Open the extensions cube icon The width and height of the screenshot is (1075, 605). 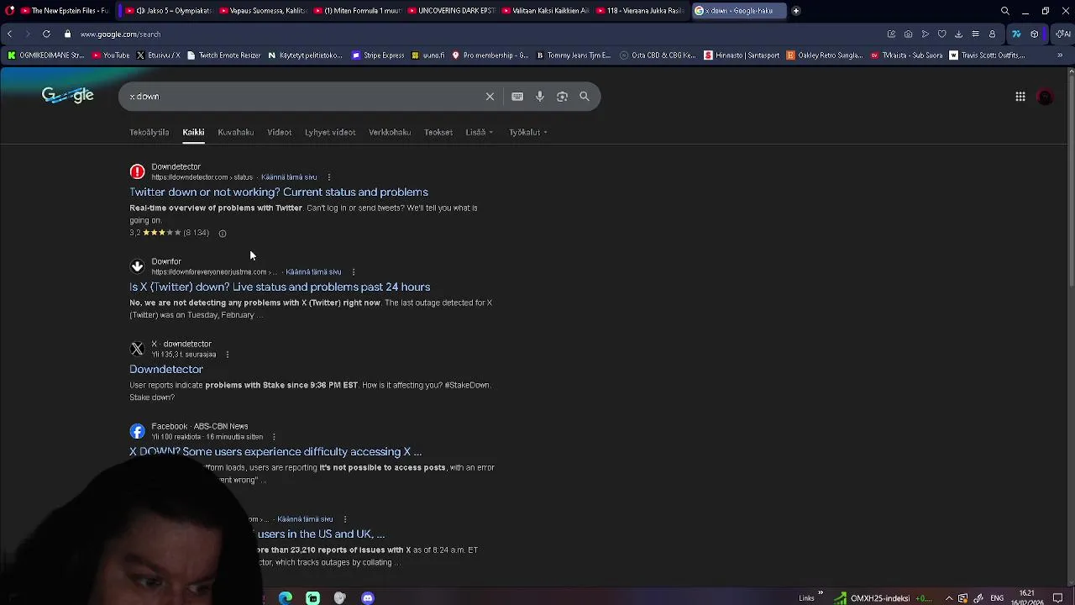point(1035,34)
